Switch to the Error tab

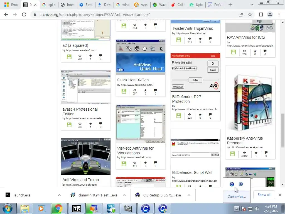pos(11,5)
